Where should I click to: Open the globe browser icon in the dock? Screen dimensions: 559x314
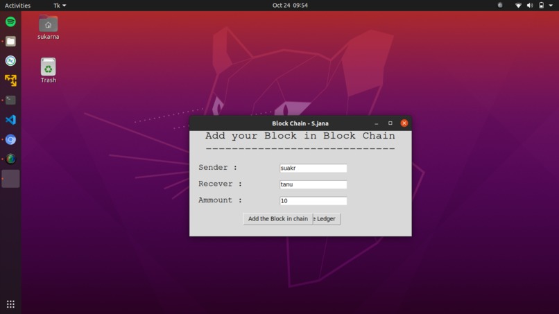coord(10,159)
